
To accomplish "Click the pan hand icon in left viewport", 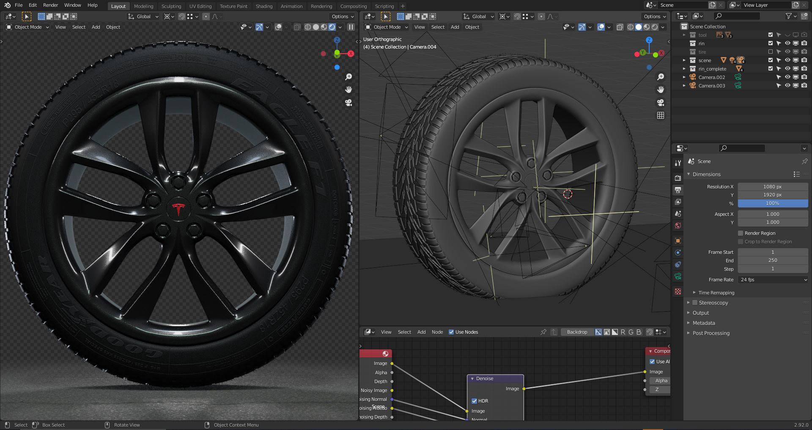I will tap(348, 90).
